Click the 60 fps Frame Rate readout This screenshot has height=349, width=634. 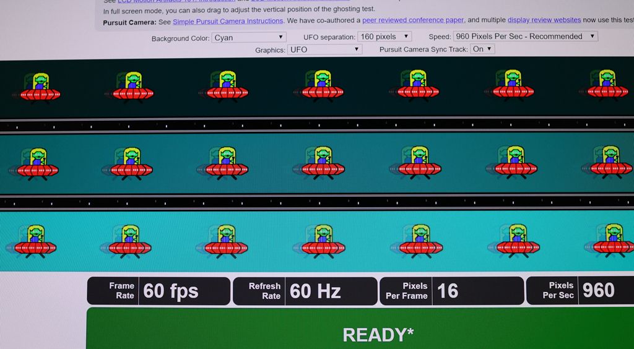tap(158, 291)
